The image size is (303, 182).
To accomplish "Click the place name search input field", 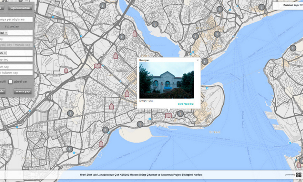I will tap(15, 19).
